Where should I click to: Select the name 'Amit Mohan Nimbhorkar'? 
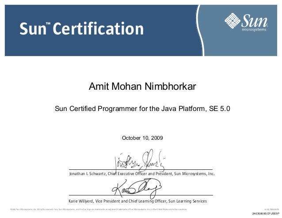pos(142,86)
